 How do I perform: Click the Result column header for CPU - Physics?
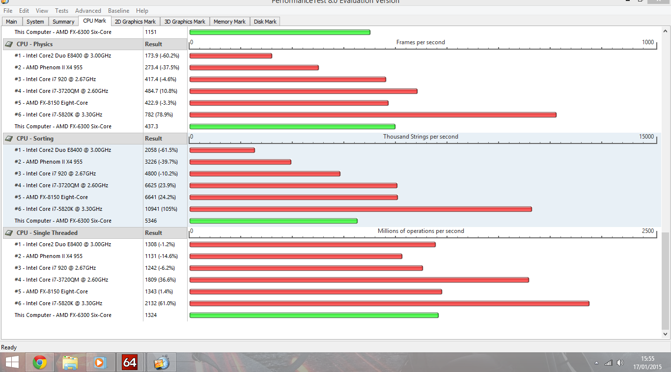[165, 44]
